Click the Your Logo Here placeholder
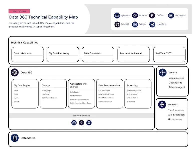The height and width of the screenshot is (151, 196). click(19, 11)
